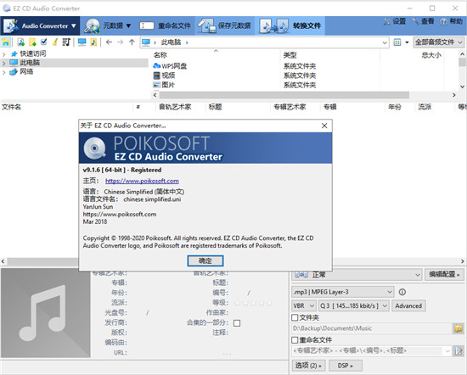Click the 转换文件 convert button

click(x=290, y=26)
